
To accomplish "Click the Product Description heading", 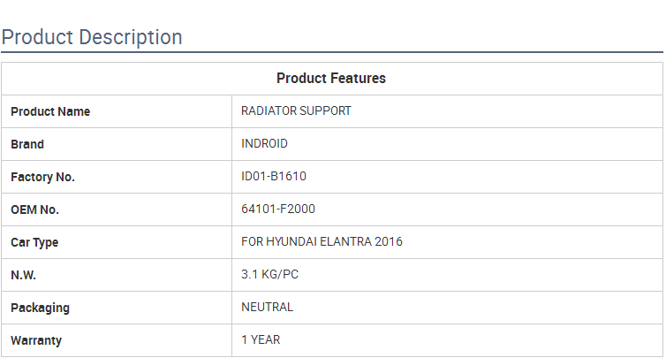I will [92, 37].
